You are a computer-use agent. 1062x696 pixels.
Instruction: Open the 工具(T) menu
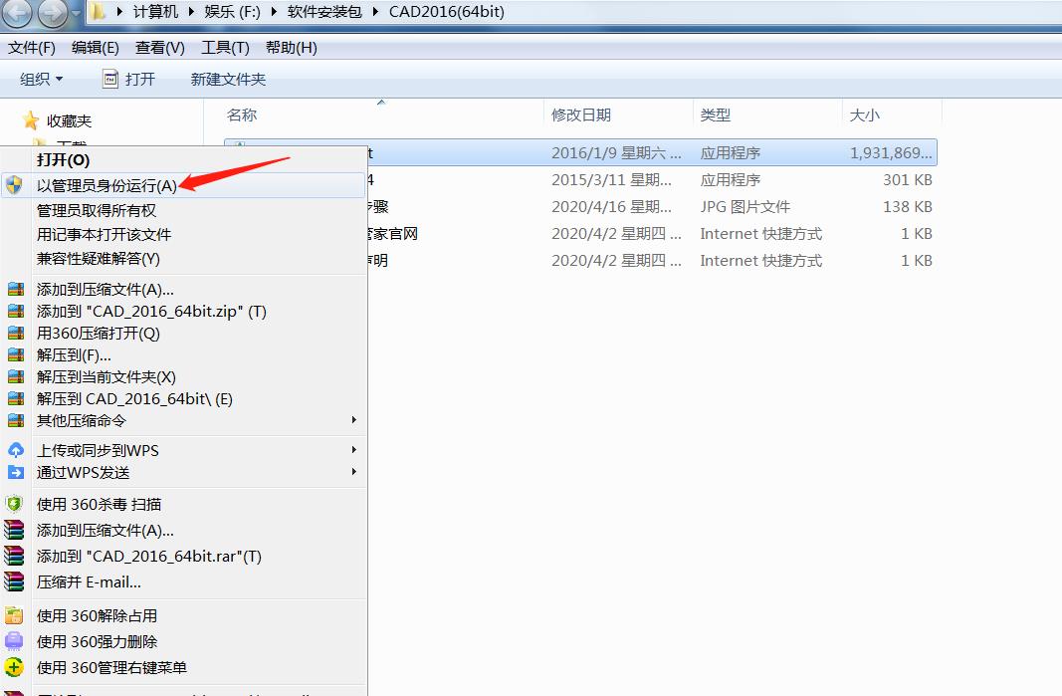[x=225, y=47]
